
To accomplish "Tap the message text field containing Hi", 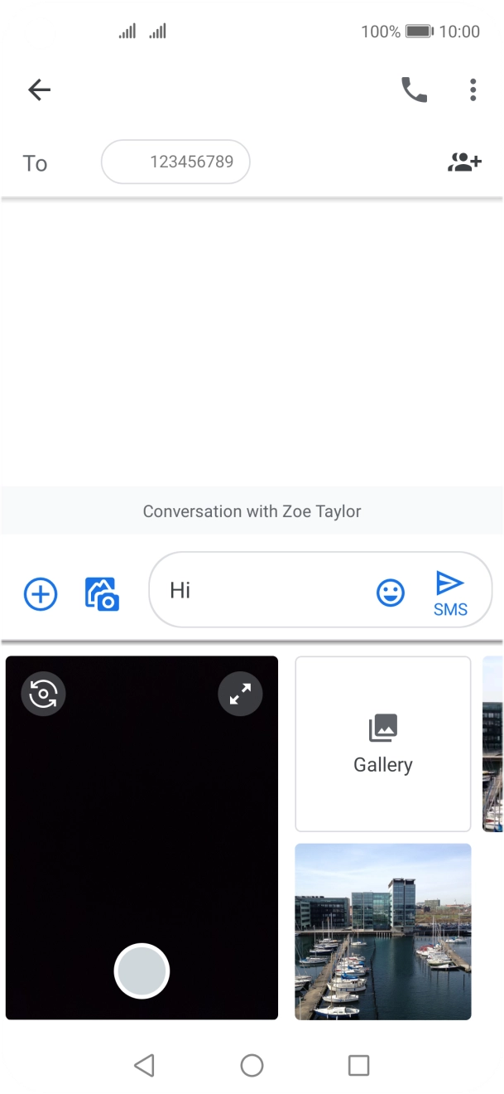I will [x=265, y=590].
